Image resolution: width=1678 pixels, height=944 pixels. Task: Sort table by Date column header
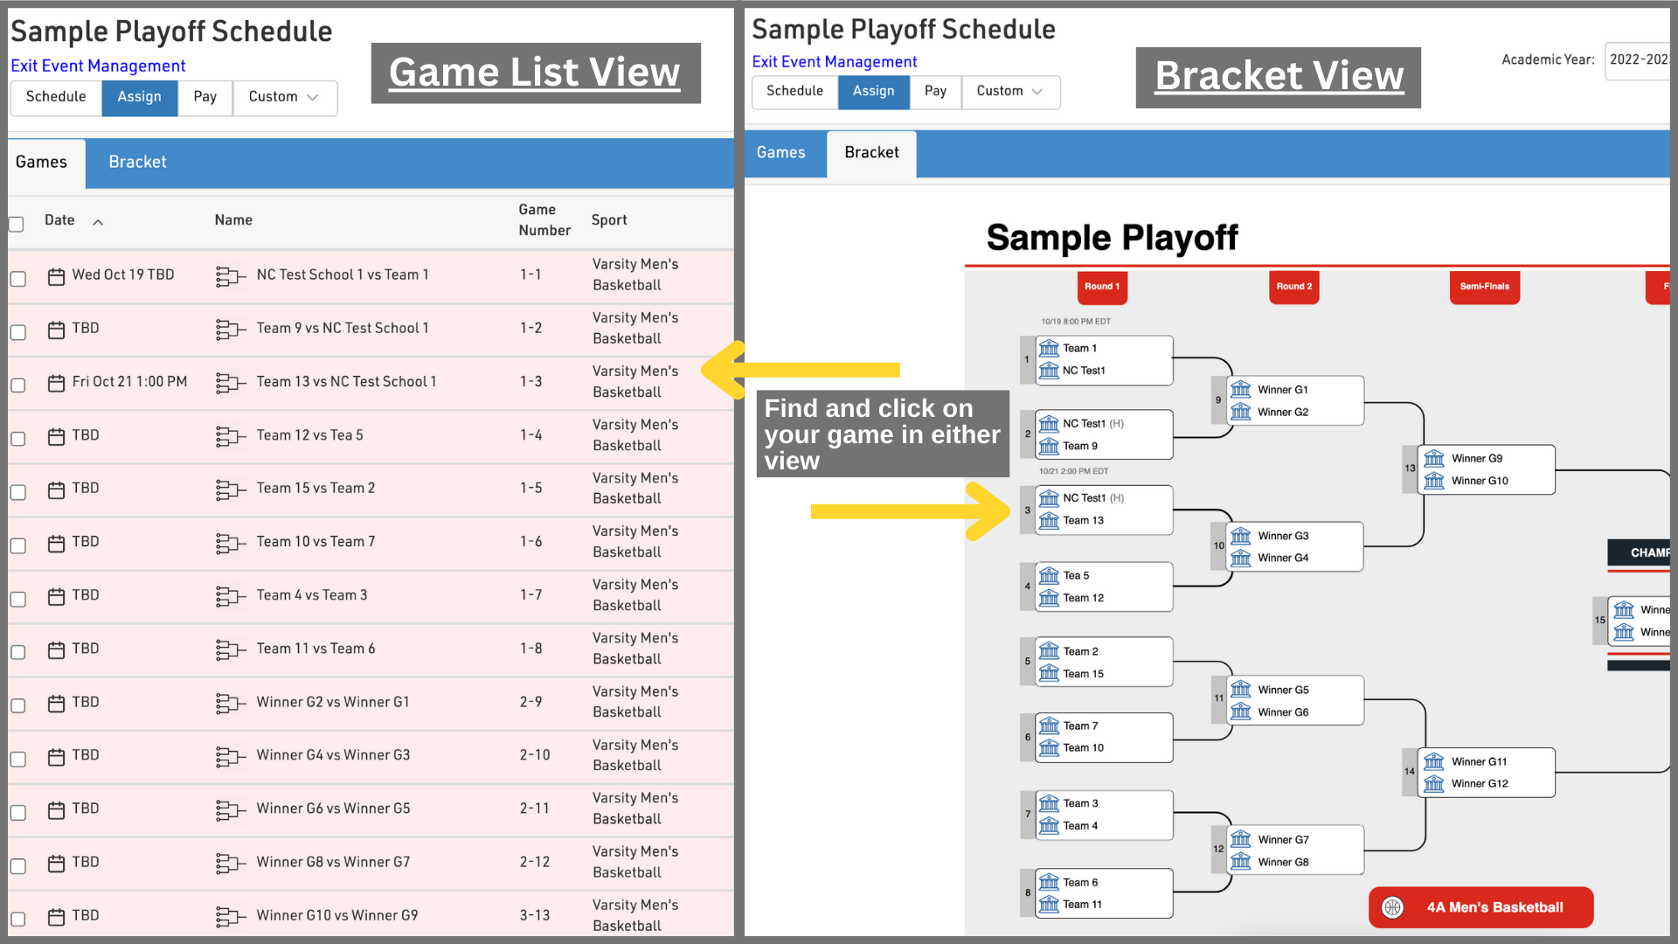[60, 220]
